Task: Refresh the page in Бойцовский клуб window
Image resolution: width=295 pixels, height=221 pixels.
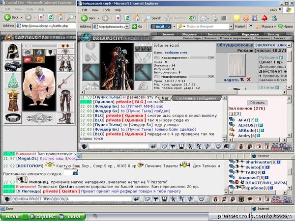Action: coord(127,18)
